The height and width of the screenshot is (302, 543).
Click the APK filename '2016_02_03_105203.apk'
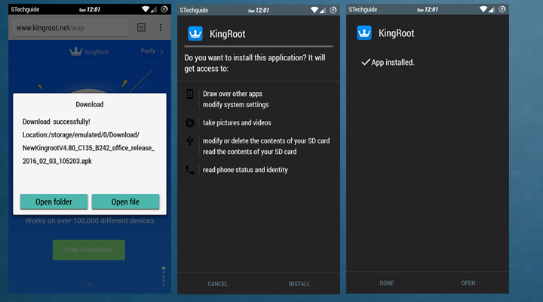click(x=57, y=162)
